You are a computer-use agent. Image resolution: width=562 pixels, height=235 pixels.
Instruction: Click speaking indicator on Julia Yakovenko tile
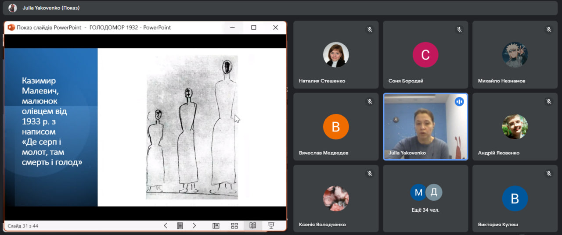459,101
